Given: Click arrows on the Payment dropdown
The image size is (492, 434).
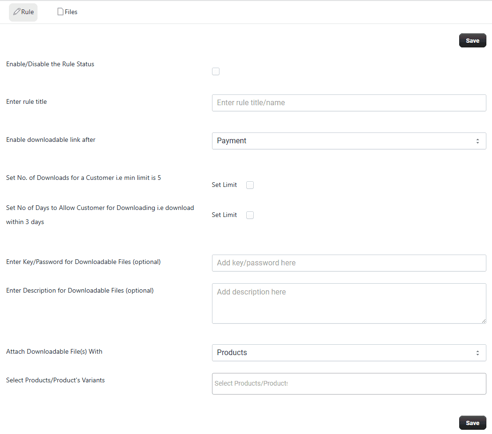Looking at the screenshot, I should pos(477,141).
